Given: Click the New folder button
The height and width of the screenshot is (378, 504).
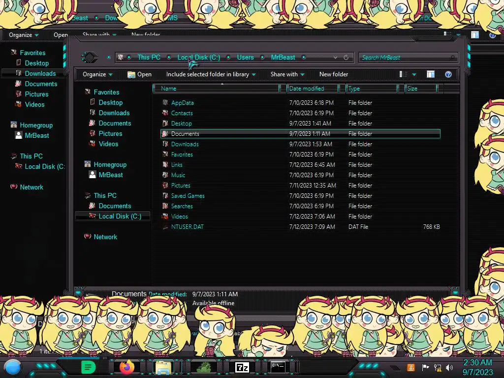Looking at the screenshot, I should coord(334,74).
